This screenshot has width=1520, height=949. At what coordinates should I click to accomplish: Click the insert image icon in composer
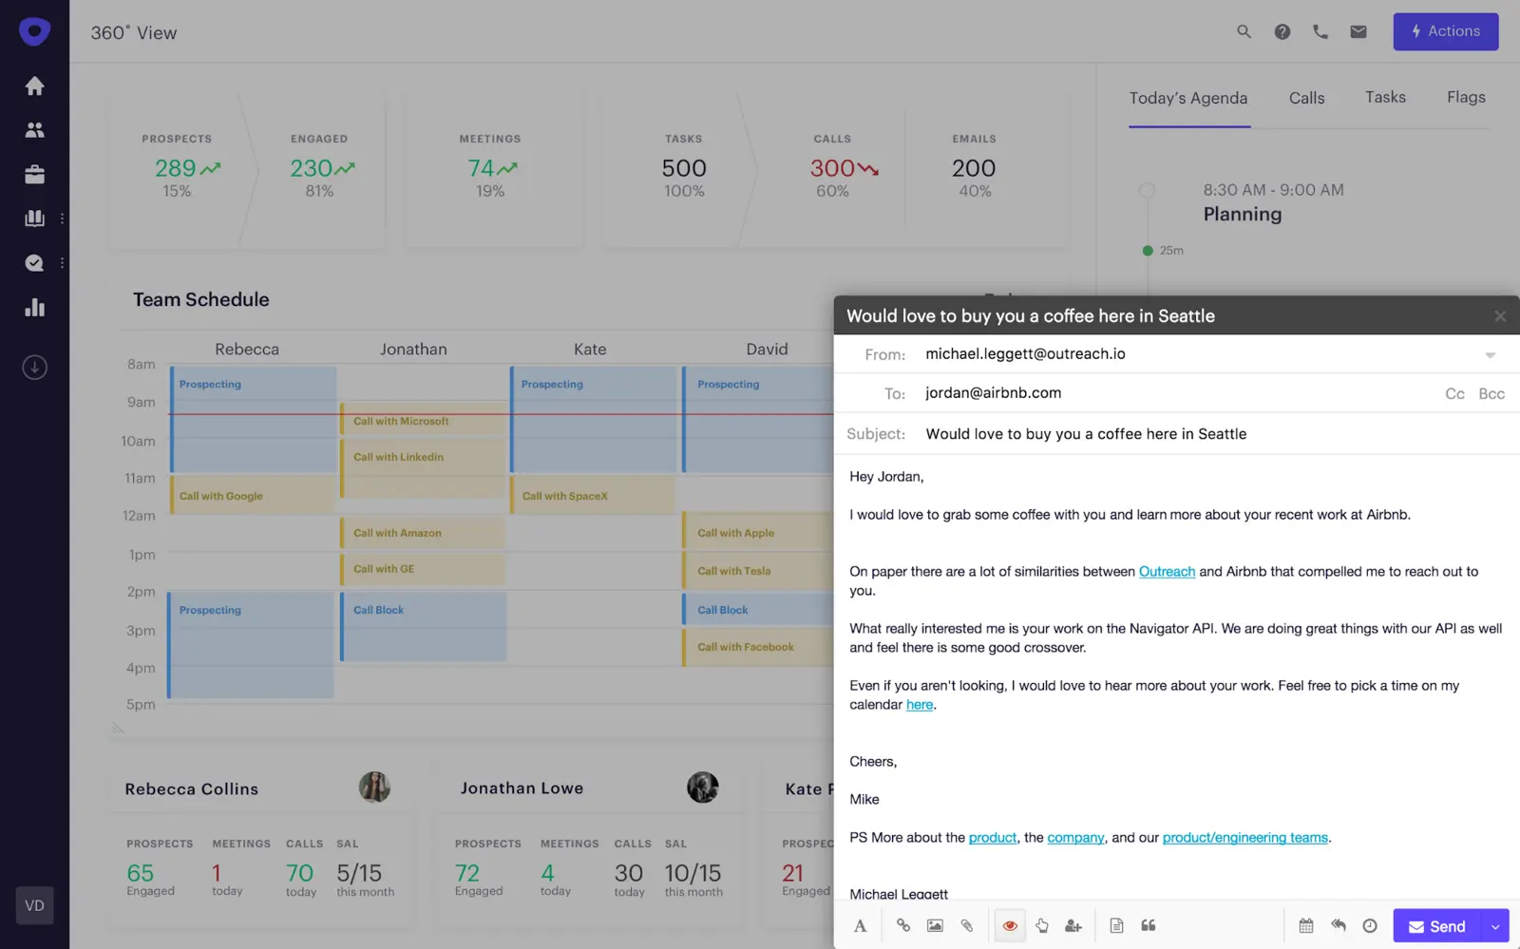coord(935,925)
